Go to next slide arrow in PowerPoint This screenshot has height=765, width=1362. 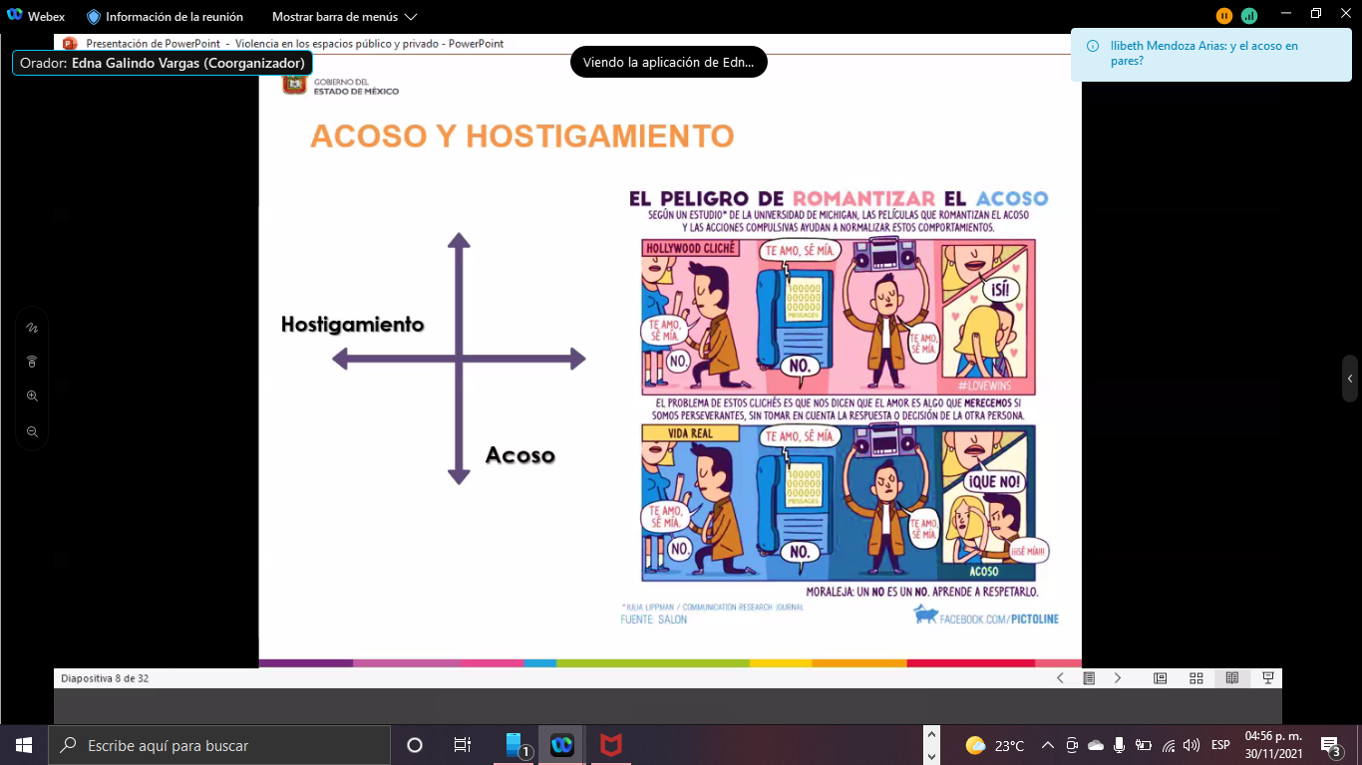[x=1118, y=678]
